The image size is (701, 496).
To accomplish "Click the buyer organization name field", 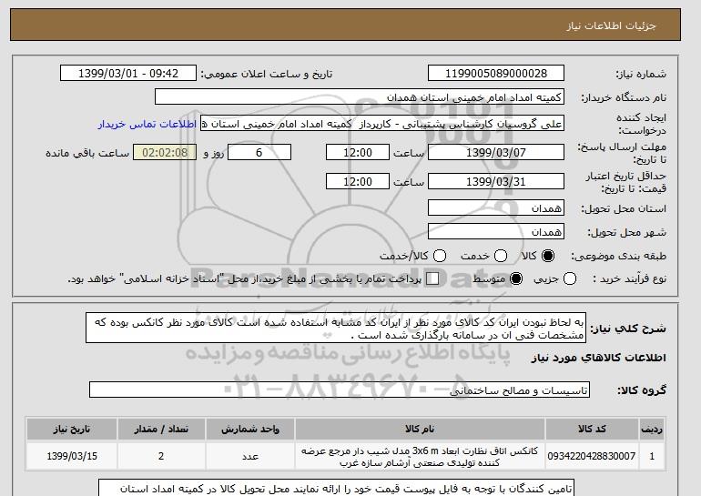I will 360,97.
